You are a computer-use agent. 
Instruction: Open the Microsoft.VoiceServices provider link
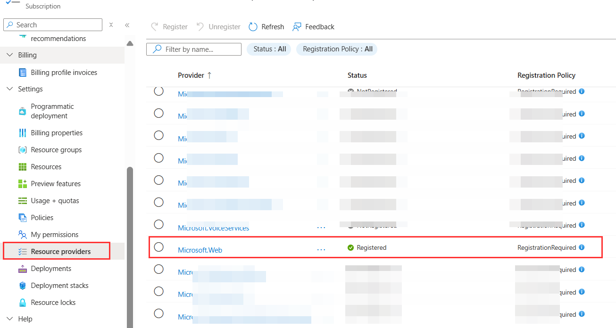point(213,228)
